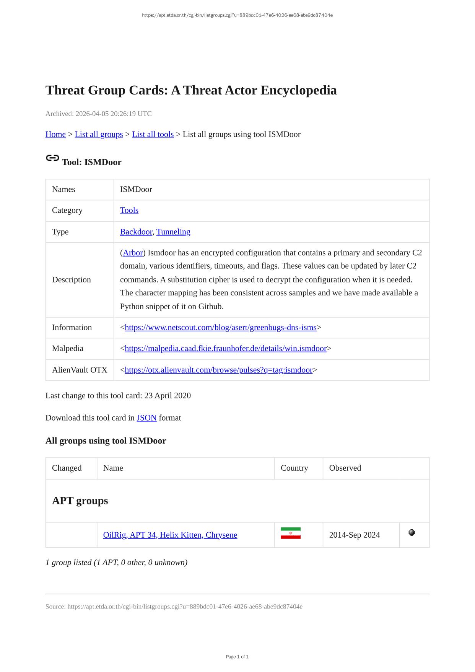Open the Tools category link
This screenshot has height=672, width=475.
coord(129,210)
